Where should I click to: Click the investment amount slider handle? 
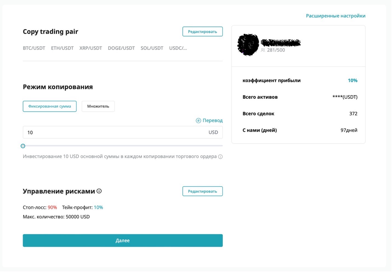coord(23,146)
